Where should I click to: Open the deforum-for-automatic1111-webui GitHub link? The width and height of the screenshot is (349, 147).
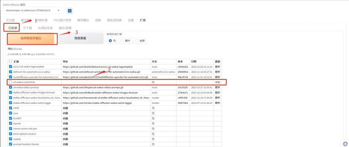pos(102,72)
